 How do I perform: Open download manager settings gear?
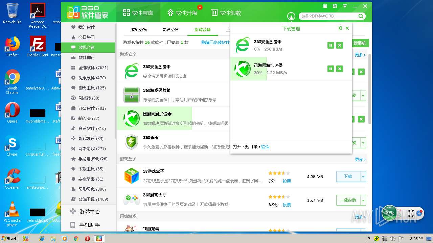click(x=340, y=28)
